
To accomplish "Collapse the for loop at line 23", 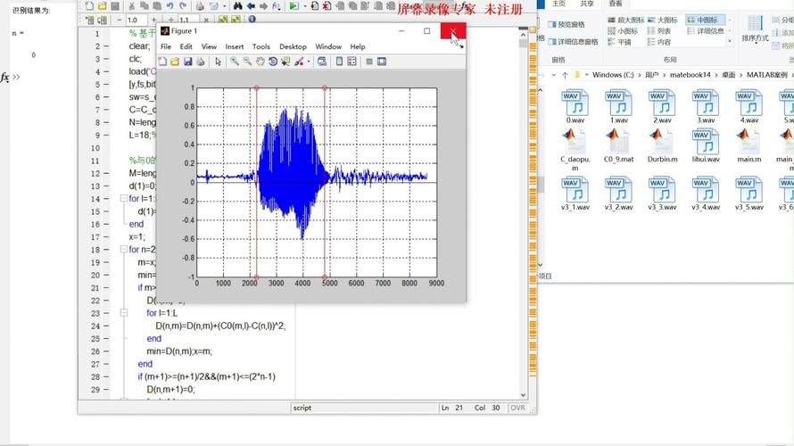I will tap(123, 313).
